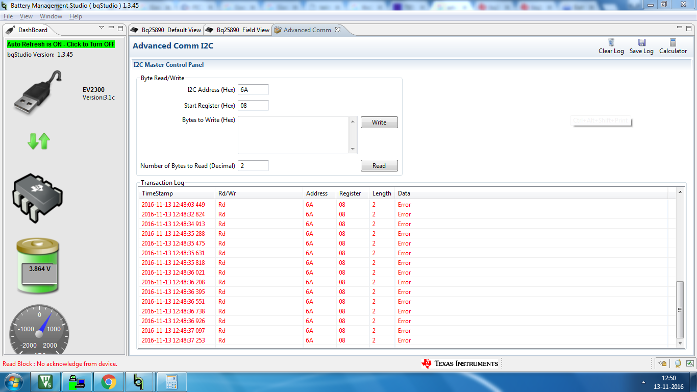The image size is (697, 392).
Task: Click the TimeStamp column header
Action: tap(177, 193)
